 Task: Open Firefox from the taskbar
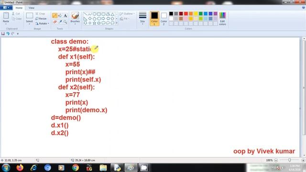[20, 168]
